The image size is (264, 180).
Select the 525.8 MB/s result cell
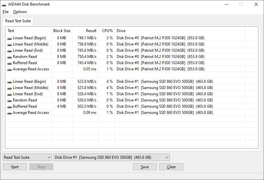coord(87,88)
